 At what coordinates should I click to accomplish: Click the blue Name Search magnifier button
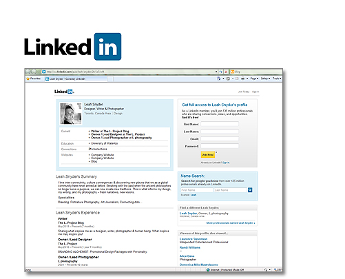coord(250,190)
